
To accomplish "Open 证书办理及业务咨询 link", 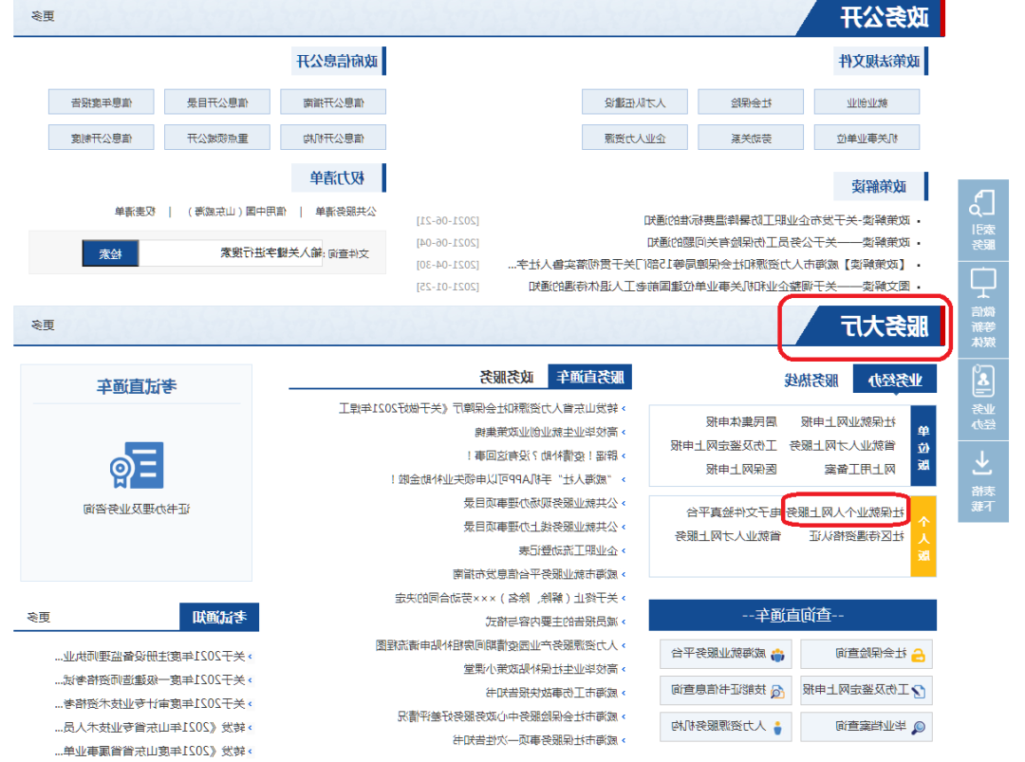I will 137,509.
